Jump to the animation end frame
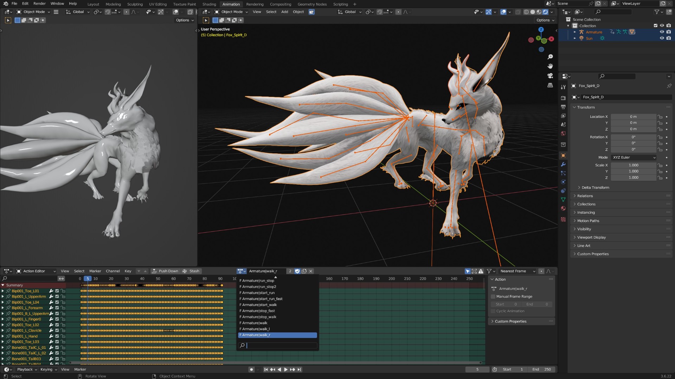 point(299,370)
